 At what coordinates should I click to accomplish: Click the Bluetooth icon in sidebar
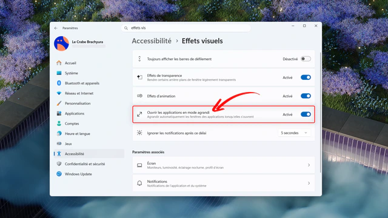point(59,83)
